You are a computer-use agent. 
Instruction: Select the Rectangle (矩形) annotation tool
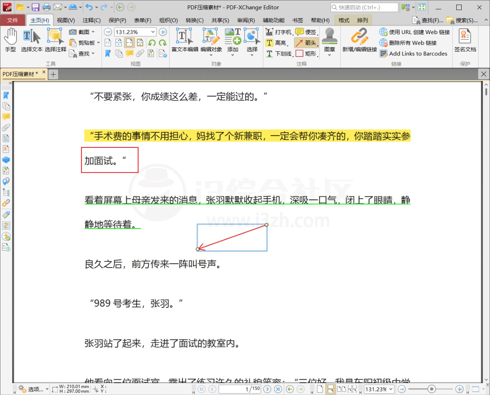pyautogui.click(x=307, y=54)
